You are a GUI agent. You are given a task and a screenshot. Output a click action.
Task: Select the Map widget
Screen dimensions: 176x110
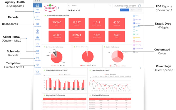coord(135,52)
